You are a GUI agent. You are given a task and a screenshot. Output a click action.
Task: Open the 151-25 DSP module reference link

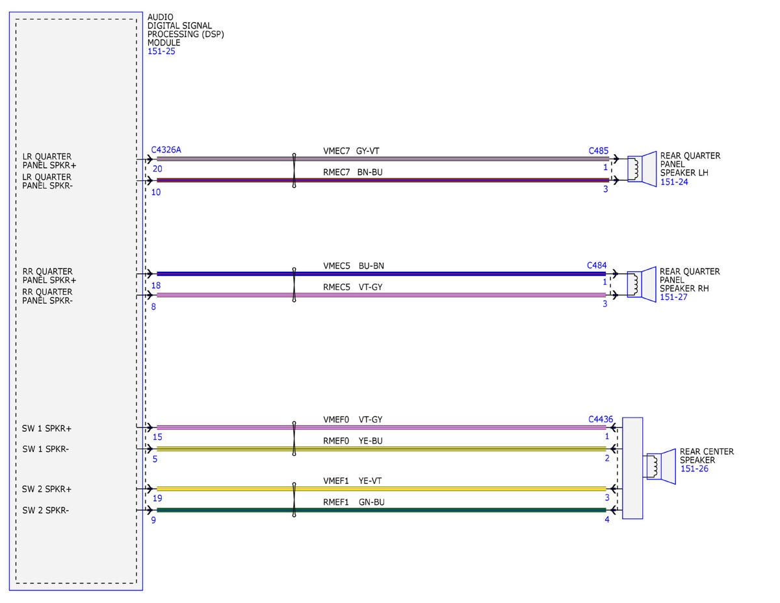point(161,51)
